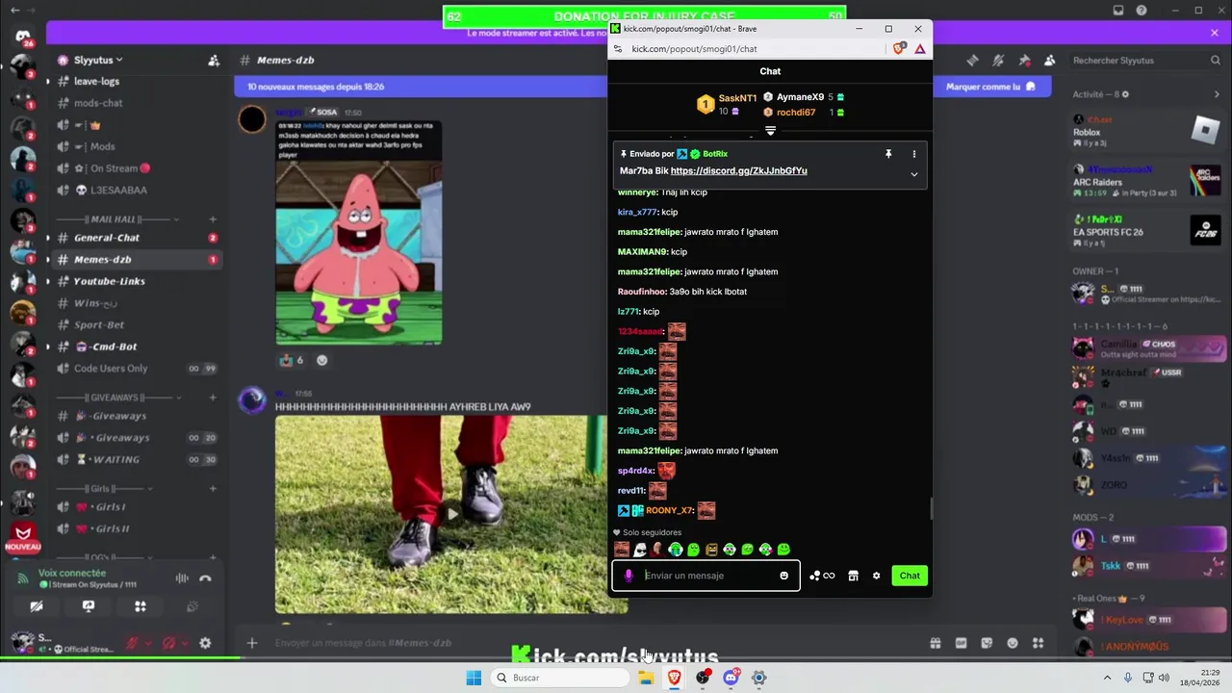Open audio output device dropdown arrow
The height and width of the screenshot is (693, 1232).
click(186, 643)
